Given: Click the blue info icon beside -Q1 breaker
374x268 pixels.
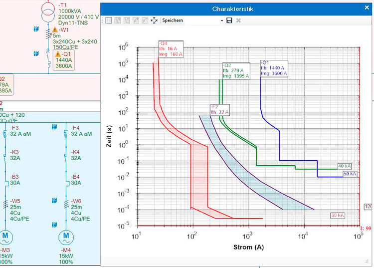Looking at the screenshot, I should (x=36, y=53).
